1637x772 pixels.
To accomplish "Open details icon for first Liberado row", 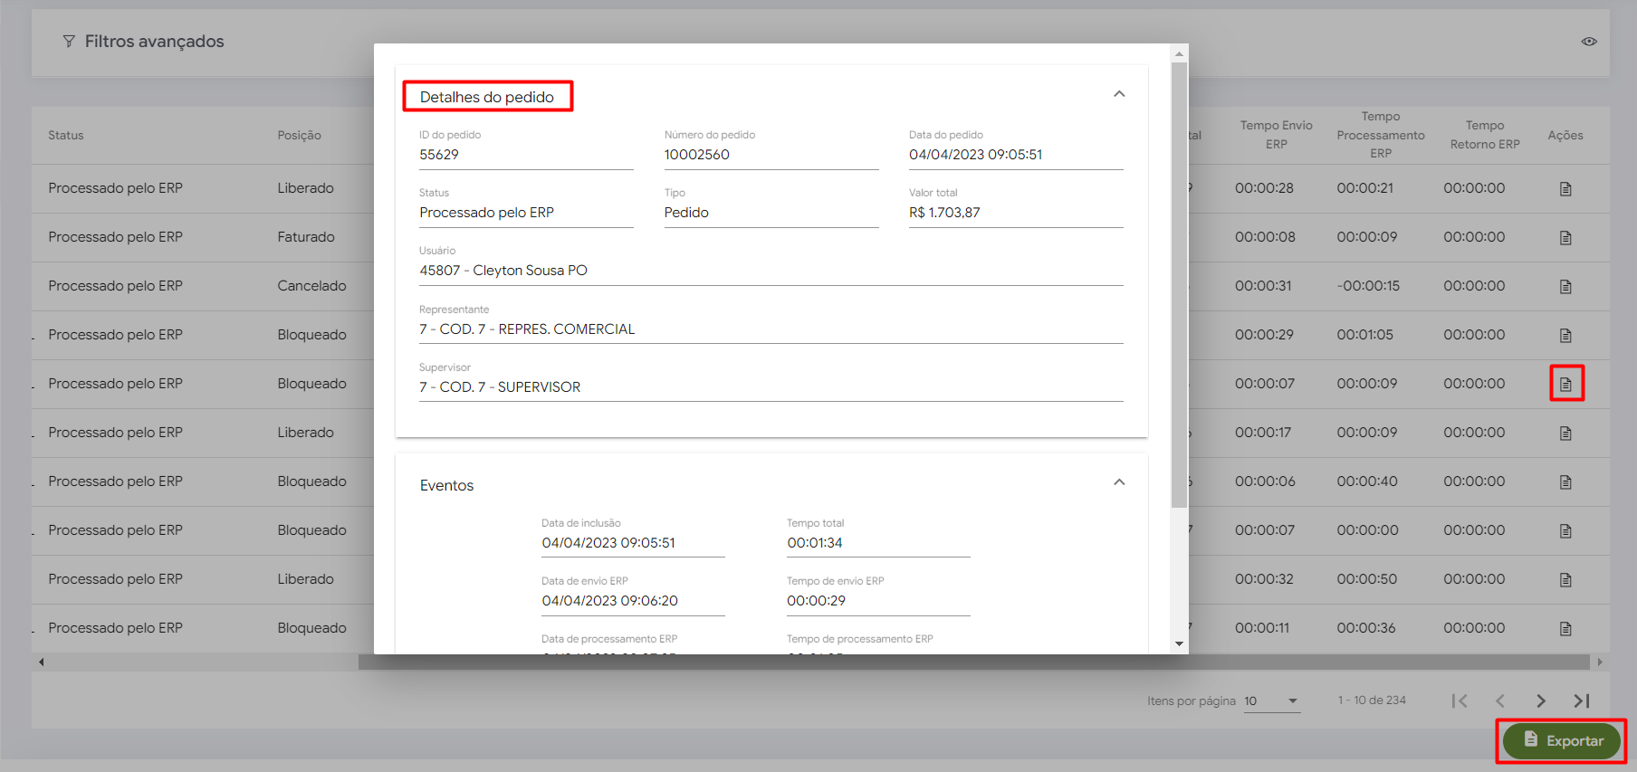I will coord(1565,189).
